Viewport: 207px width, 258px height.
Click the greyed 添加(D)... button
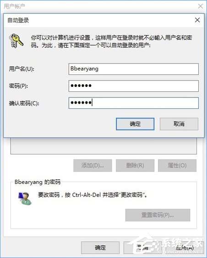point(93,165)
